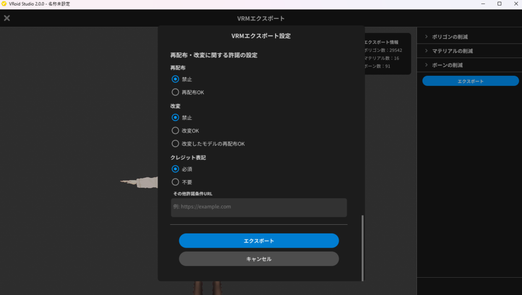Viewport: 522px width, 295px height.
Task: Set クレジット表記 to 不要
Action: [x=175, y=182]
